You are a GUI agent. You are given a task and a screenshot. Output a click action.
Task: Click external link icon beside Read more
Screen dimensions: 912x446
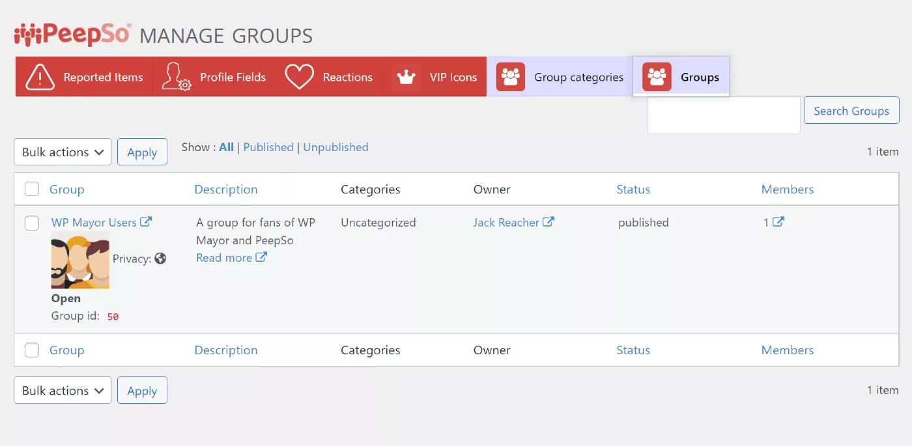261,257
